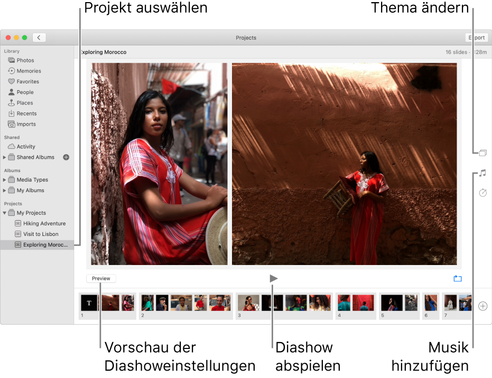This screenshot has width=492, height=378.
Task: Open the slideshow theme picker icon
Action: point(482,153)
